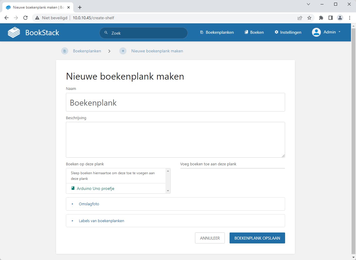Open a new browser tab
Viewport: 356px width, 260px height.
[x=80, y=7]
